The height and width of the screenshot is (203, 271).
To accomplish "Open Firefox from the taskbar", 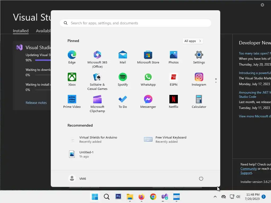I will [x=141, y=197].
